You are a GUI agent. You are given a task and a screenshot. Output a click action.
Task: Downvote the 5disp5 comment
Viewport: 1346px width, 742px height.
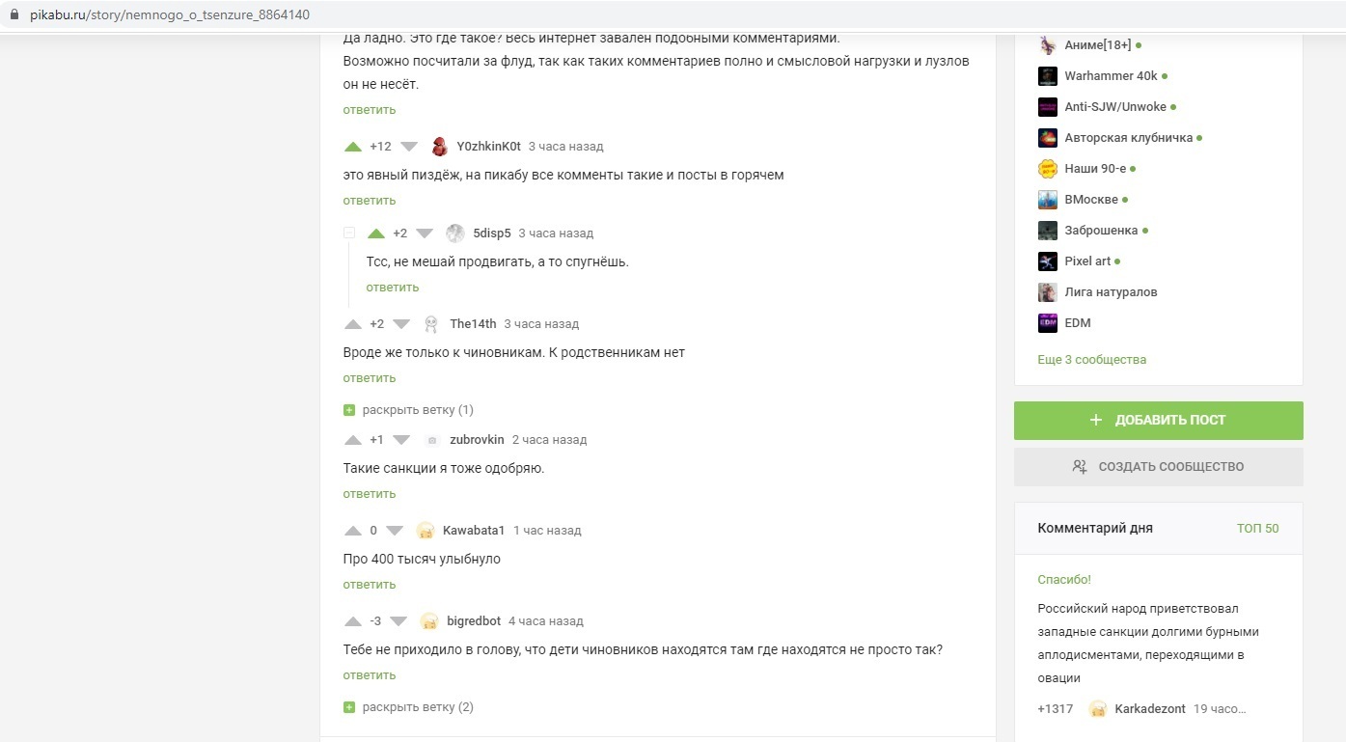coord(424,234)
